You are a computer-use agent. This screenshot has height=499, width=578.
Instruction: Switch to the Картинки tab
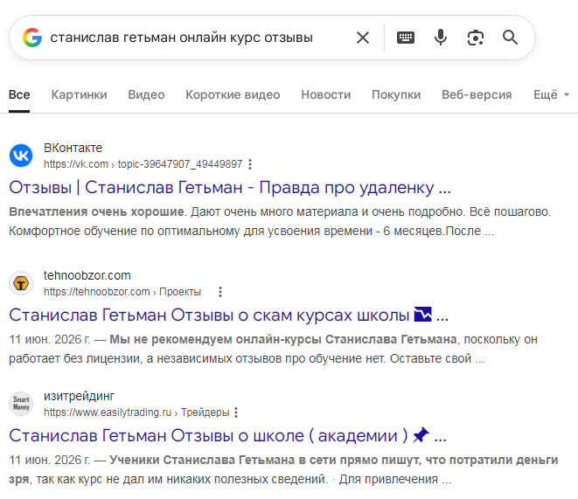[x=79, y=94]
